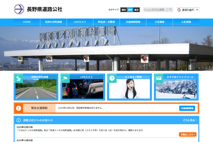Click the exclamation icon in 緊急交通規制 bar
The image size is (213, 142).
18,108
